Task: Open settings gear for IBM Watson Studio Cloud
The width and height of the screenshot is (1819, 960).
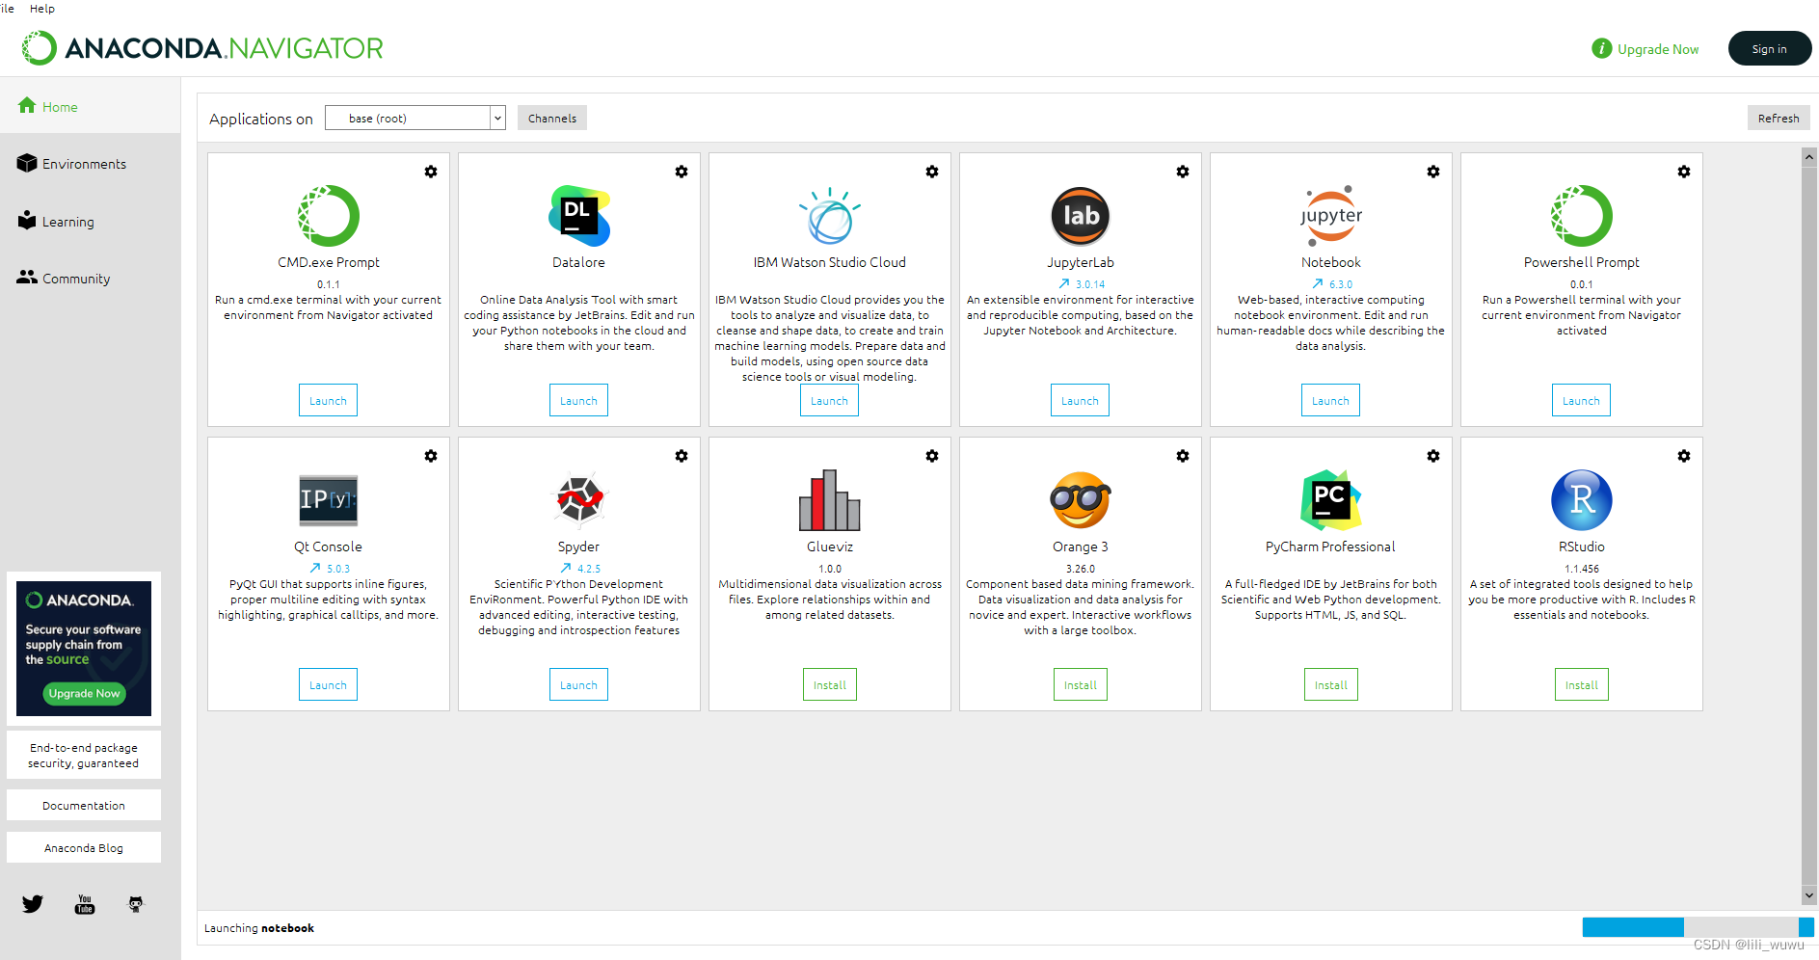Action: pyautogui.click(x=932, y=172)
